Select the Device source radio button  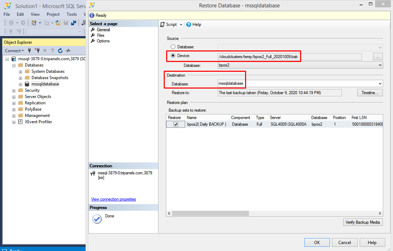[173, 56]
